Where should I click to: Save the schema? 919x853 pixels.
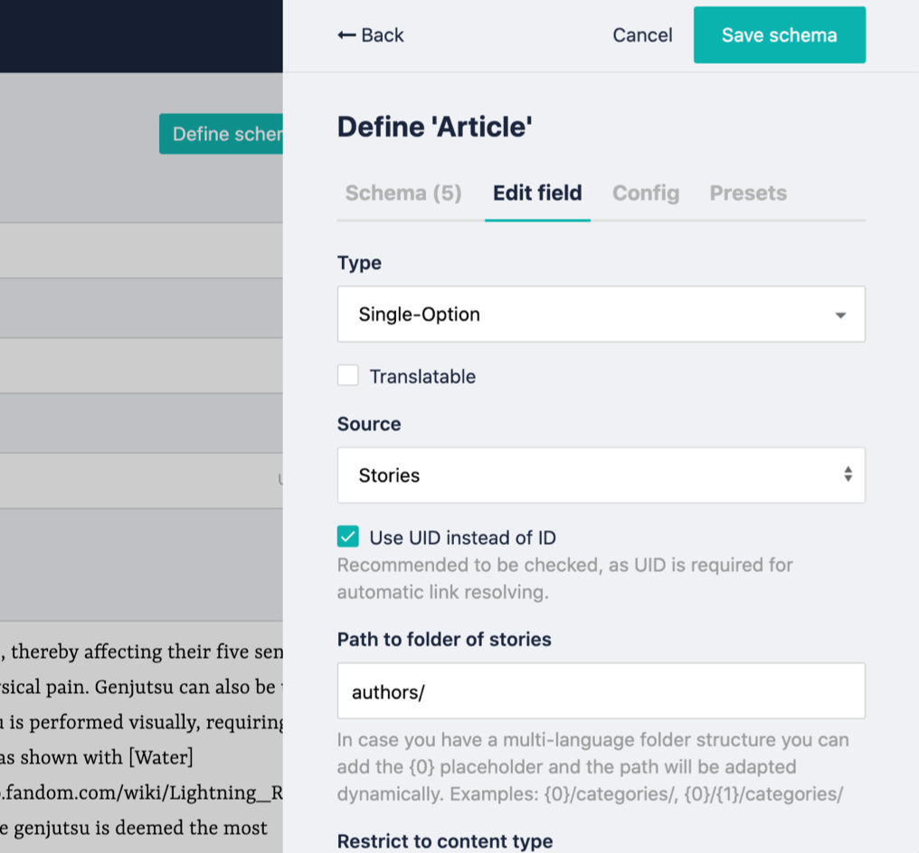(x=780, y=35)
